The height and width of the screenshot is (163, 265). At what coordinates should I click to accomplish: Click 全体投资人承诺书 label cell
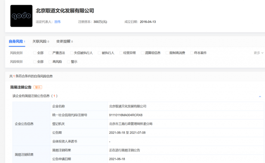click(x=79, y=142)
